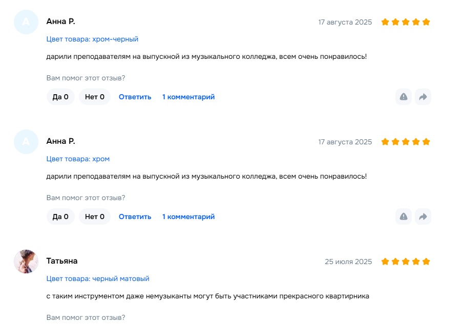Reply with 'Ответить' on хром-черный review
The height and width of the screenshot is (324, 462).
pyautogui.click(x=135, y=97)
